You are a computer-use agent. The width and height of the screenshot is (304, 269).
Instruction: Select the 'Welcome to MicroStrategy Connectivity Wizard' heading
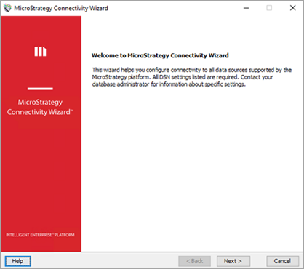coord(160,55)
